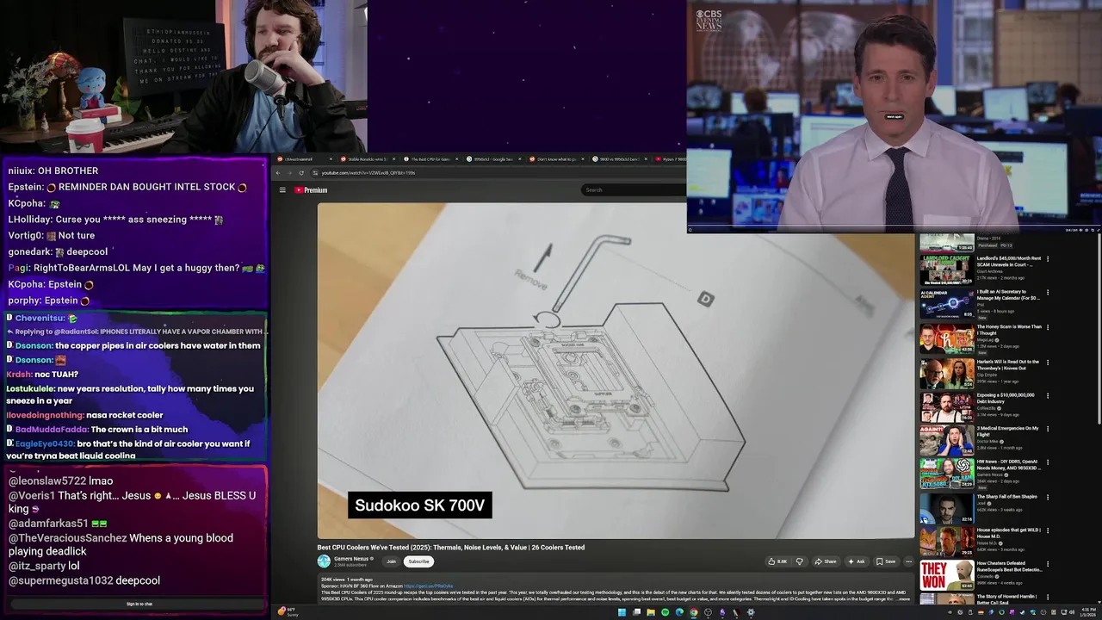Open options menu for 3 Medical Emergencies video
Viewport: 1102px width, 620px height.
(x=1048, y=429)
